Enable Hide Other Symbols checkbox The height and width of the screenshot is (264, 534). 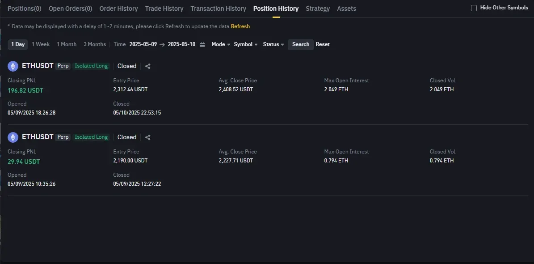pyautogui.click(x=474, y=8)
